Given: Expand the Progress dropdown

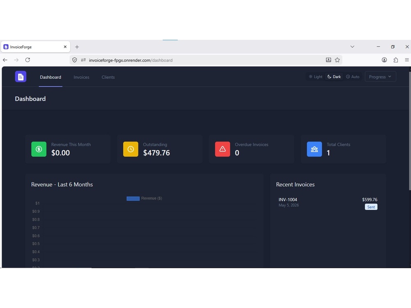Looking at the screenshot, I should pyautogui.click(x=380, y=77).
